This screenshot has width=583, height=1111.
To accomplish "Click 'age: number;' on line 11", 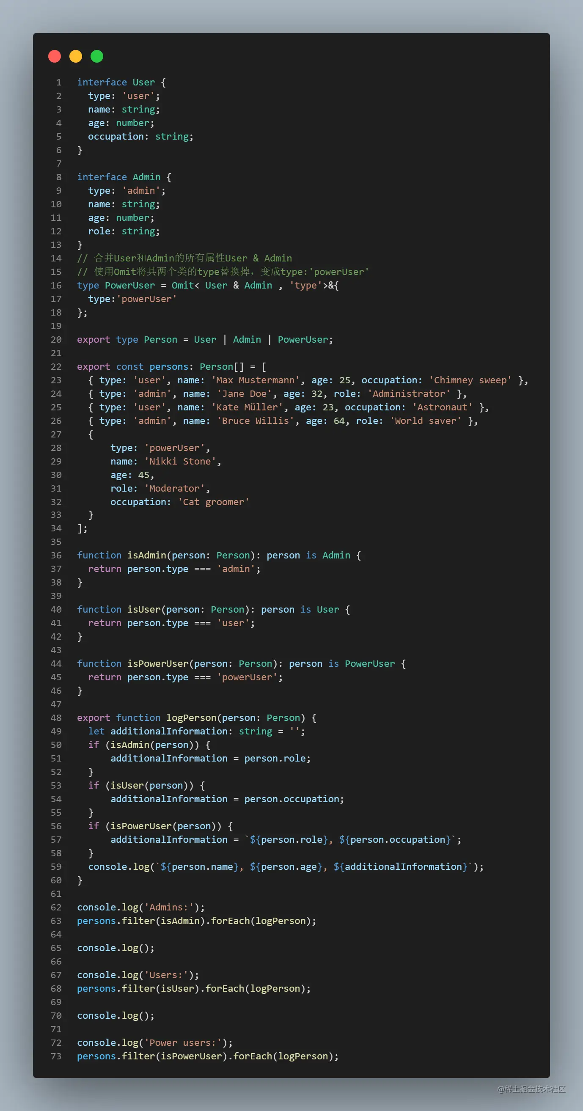I will (x=121, y=218).
